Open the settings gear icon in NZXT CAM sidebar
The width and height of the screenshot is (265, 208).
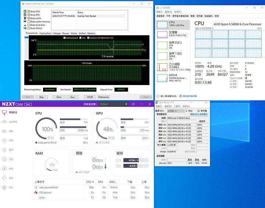4,187
